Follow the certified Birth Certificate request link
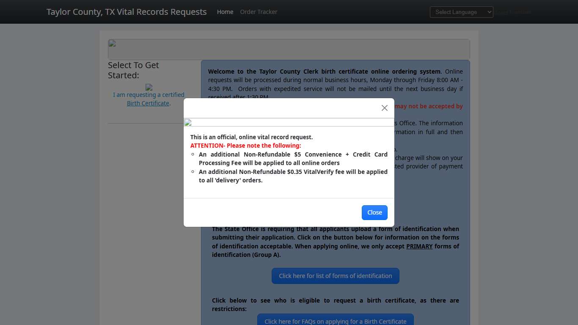This screenshot has height=325, width=578. (148, 99)
